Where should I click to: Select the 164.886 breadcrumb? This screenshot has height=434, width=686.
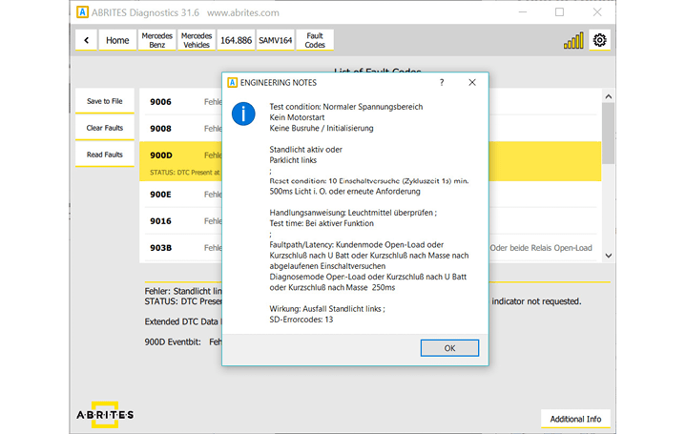point(236,40)
